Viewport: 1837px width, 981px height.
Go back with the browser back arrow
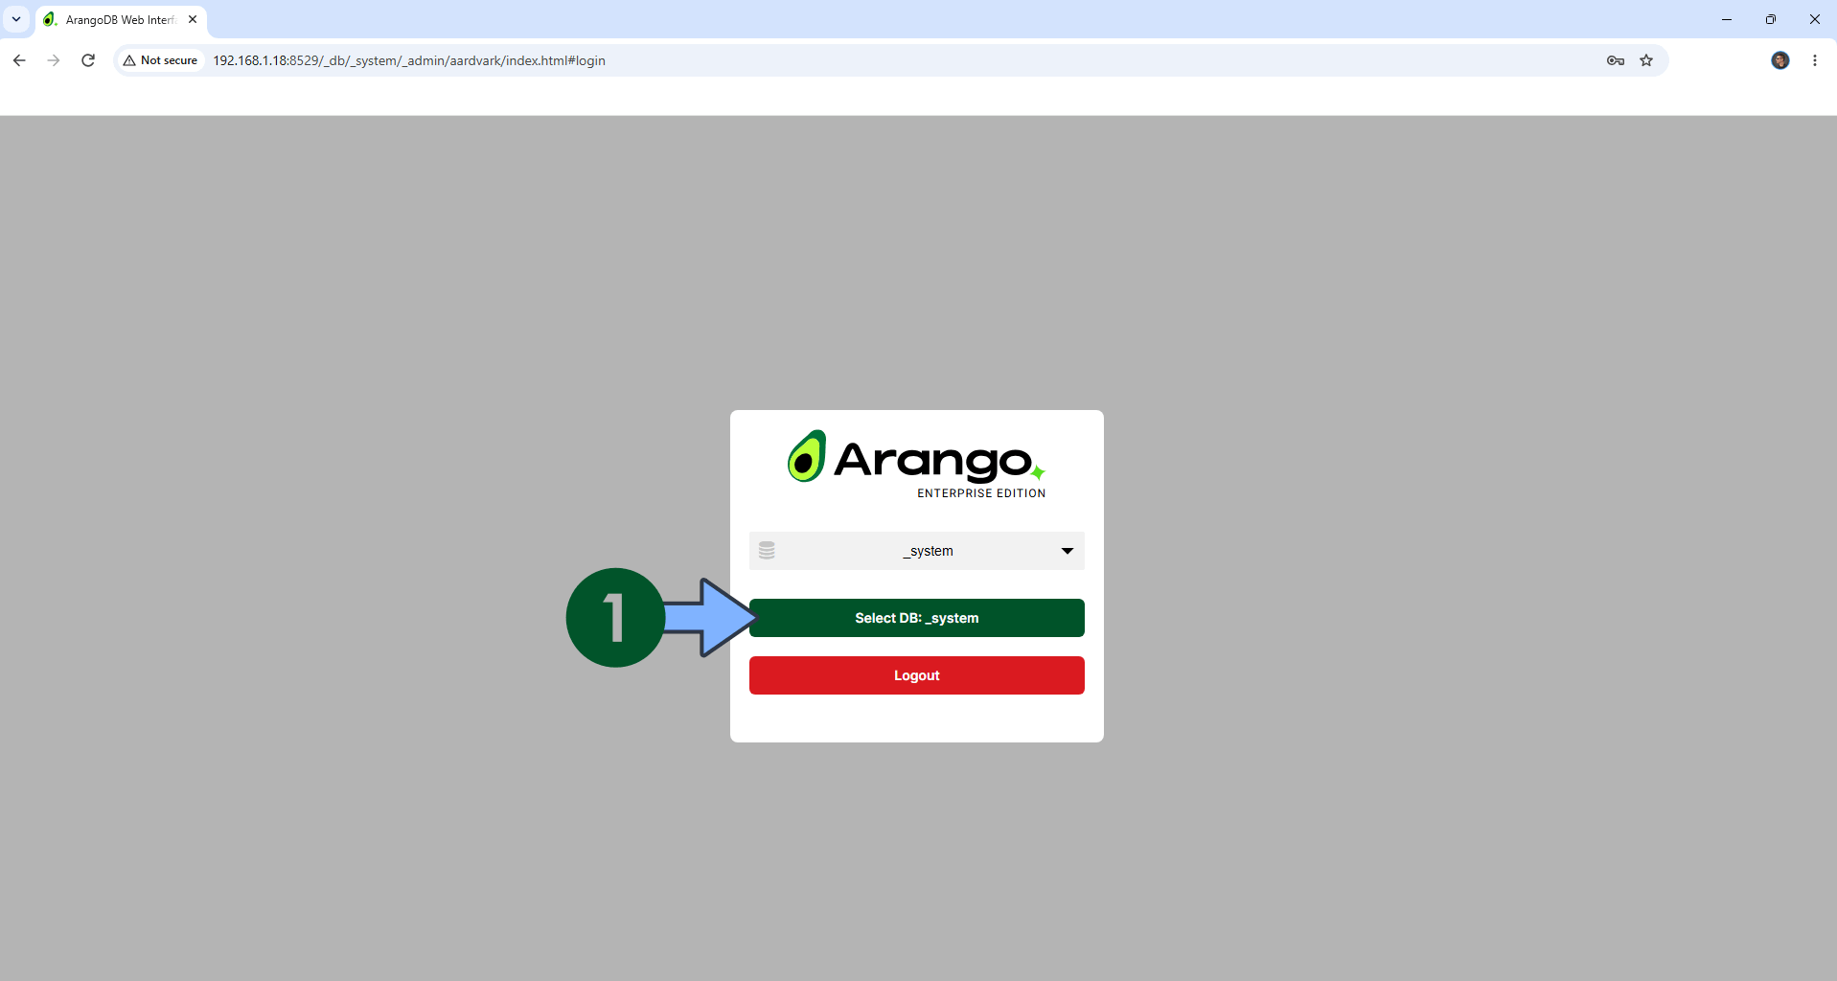pos(19,60)
